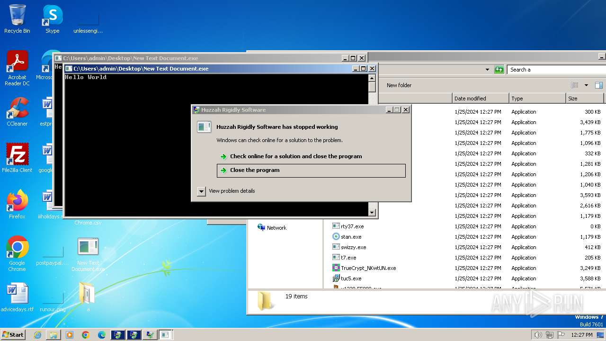Click the tuc5.exe file icon
Screen dimensions: 606x341
click(x=336, y=278)
